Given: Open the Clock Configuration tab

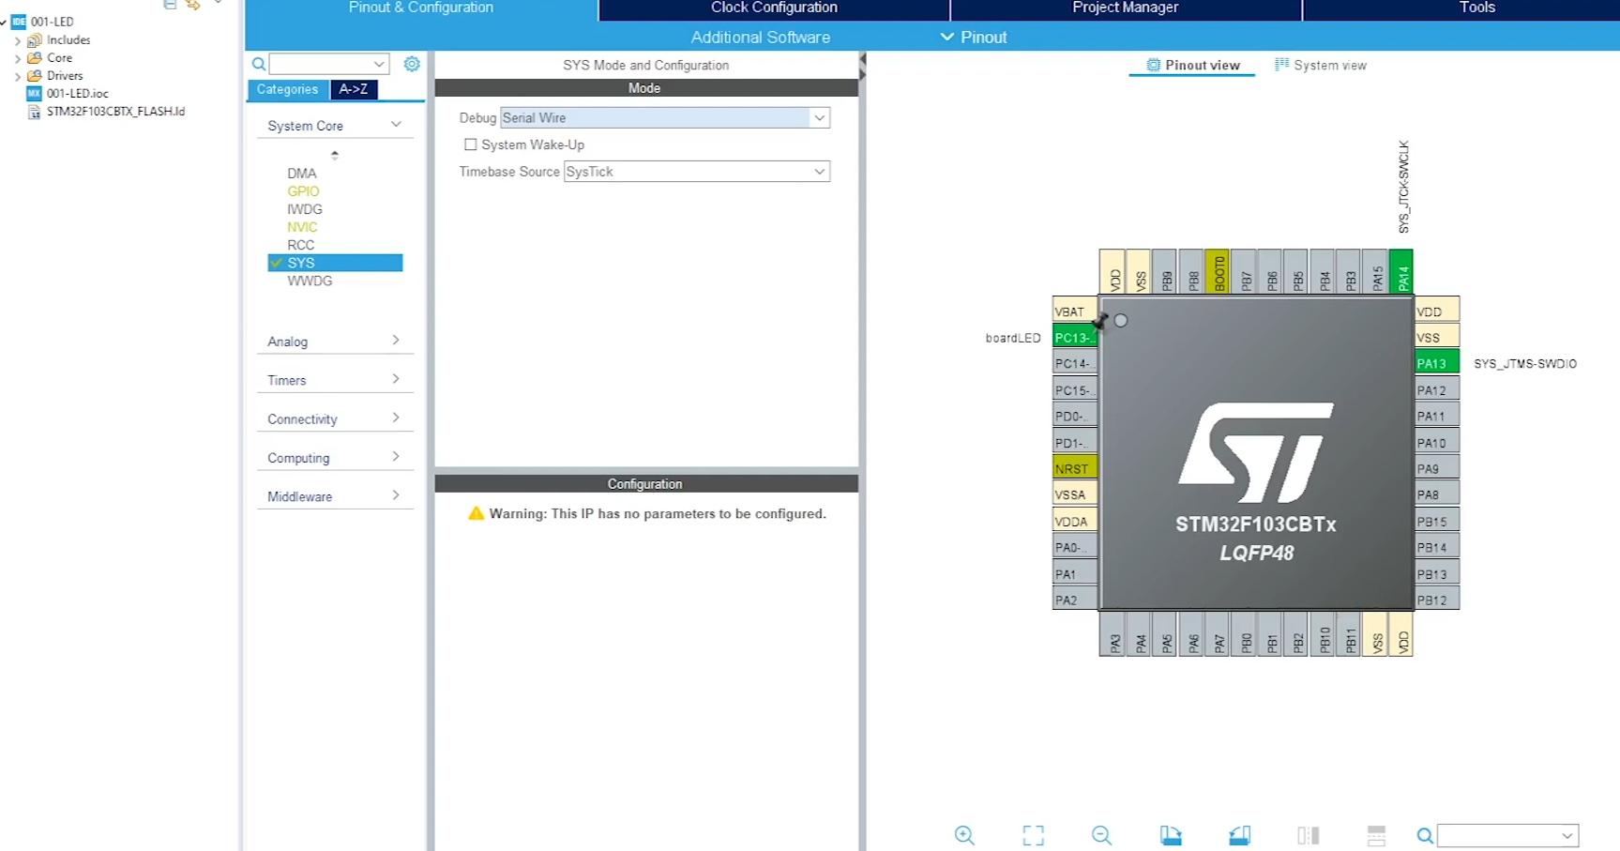Looking at the screenshot, I should pyautogui.click(x=774, y=8).
